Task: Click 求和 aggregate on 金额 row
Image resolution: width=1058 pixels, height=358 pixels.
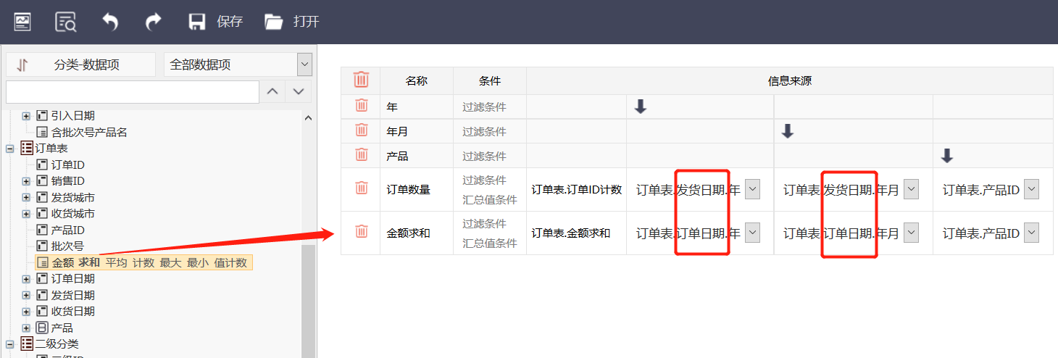Action: tap(89, 262)
